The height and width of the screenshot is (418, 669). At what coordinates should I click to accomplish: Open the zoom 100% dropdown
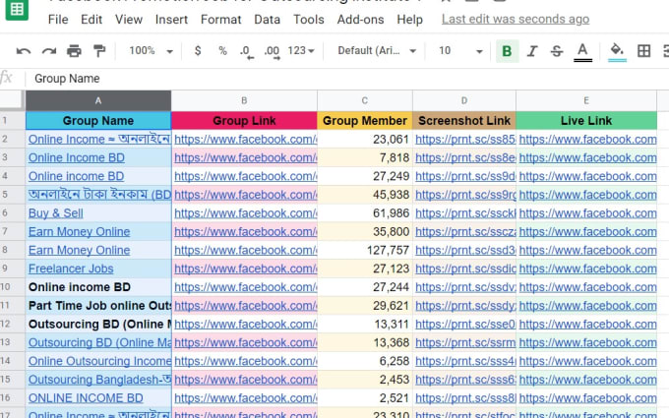coord(152,51)
